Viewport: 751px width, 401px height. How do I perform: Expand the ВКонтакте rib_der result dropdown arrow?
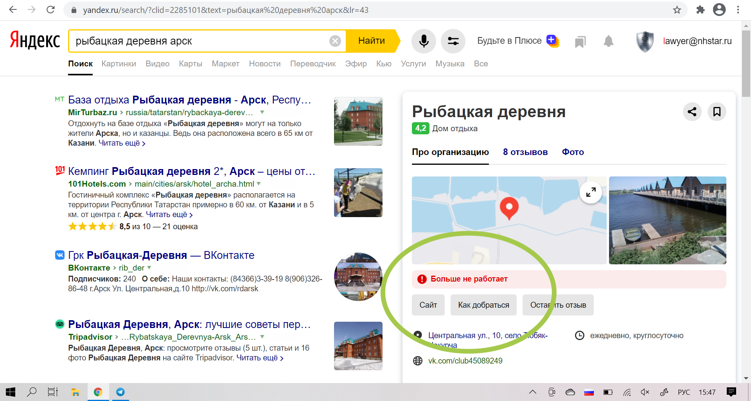149,268
